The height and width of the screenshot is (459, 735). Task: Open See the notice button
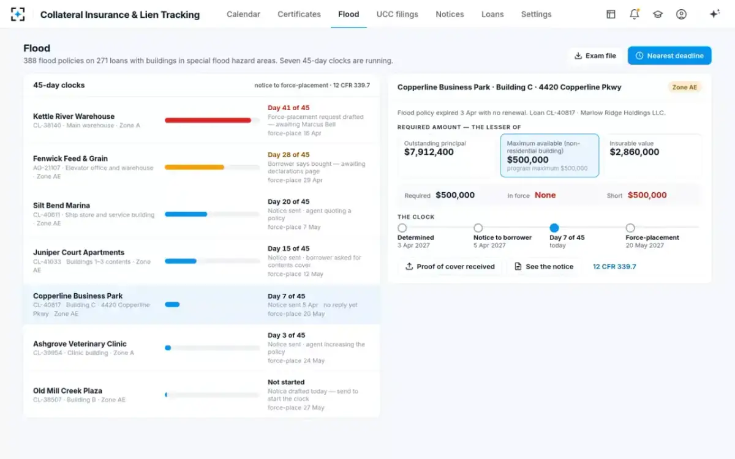[x=543, y=266]
